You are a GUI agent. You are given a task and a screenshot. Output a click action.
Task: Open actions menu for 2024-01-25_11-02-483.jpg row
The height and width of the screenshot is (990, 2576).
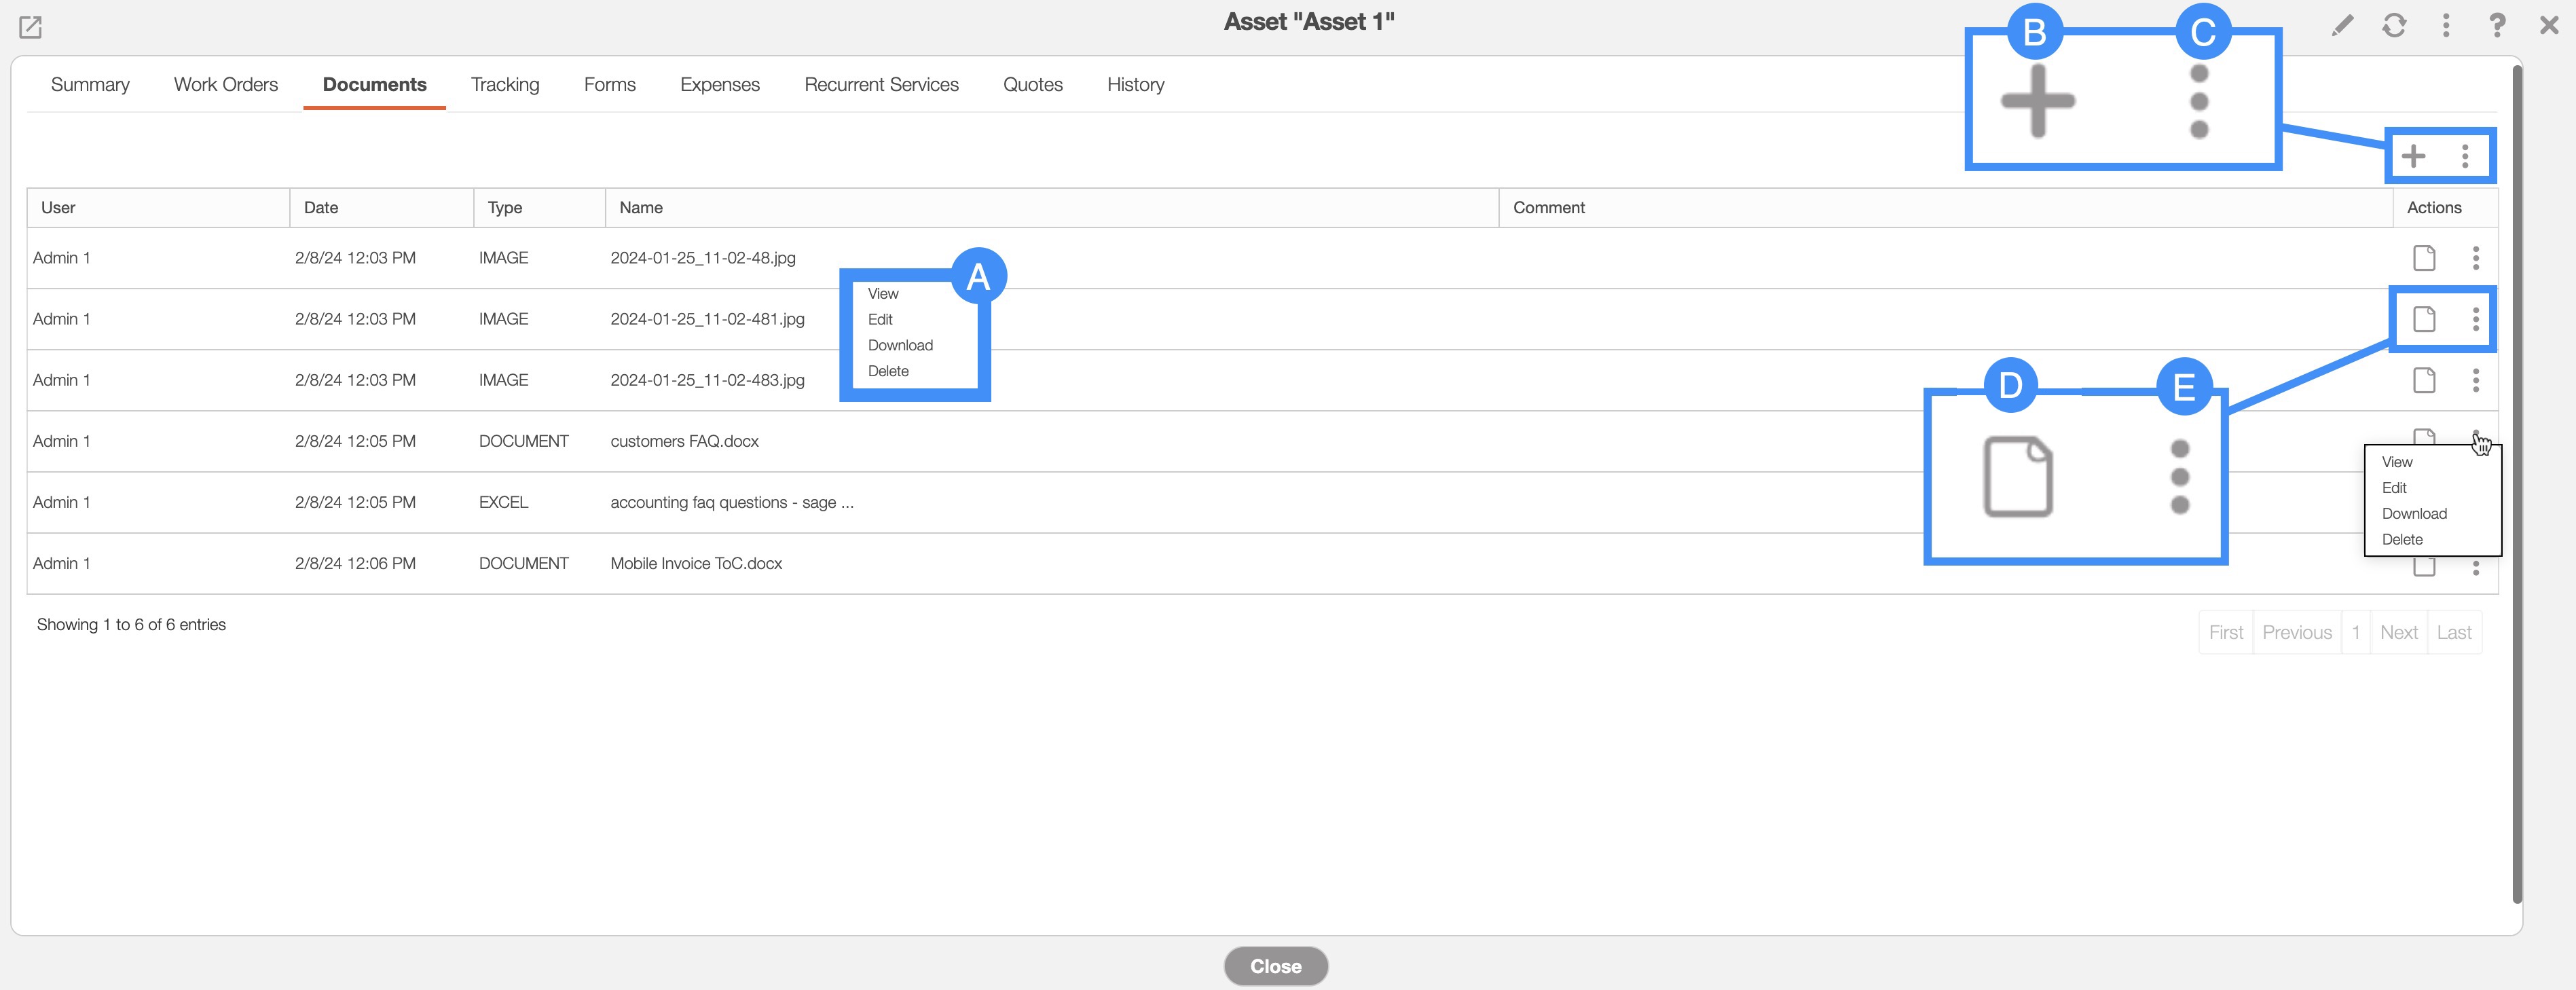(2476, 380)
